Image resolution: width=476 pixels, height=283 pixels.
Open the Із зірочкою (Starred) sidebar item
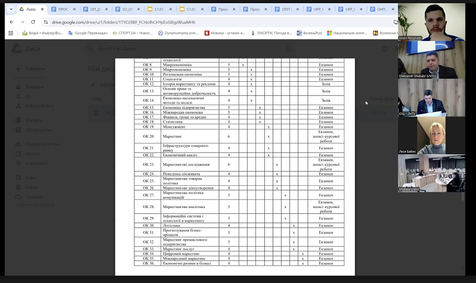click(35, 163)
